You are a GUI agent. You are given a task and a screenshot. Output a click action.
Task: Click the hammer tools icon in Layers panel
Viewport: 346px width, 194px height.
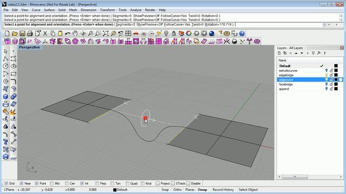[319, 53]
